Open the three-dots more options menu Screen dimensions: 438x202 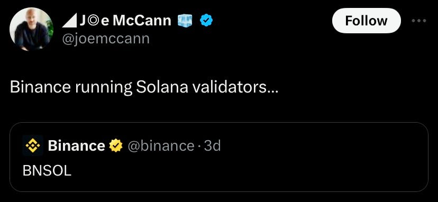[x=419, y=21]
